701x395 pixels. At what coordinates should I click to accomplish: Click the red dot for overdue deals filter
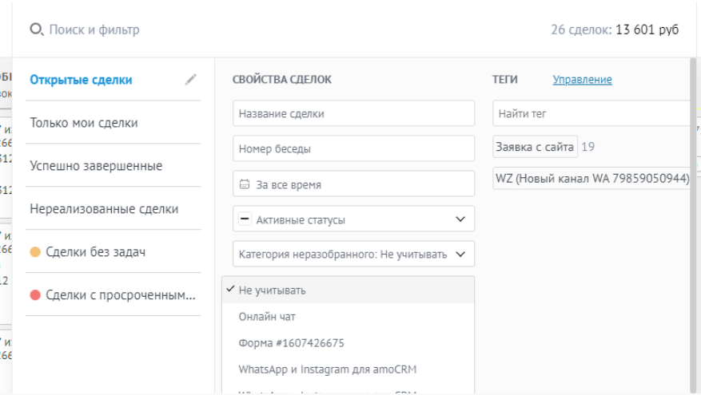point(35,295)
